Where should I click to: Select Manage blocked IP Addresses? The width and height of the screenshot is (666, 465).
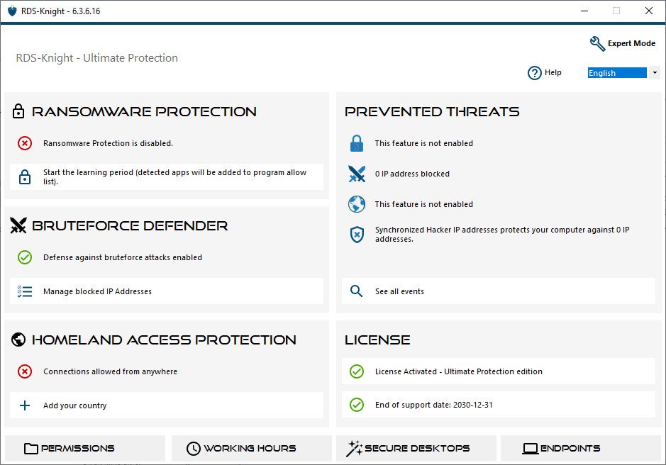coord(167,291)
